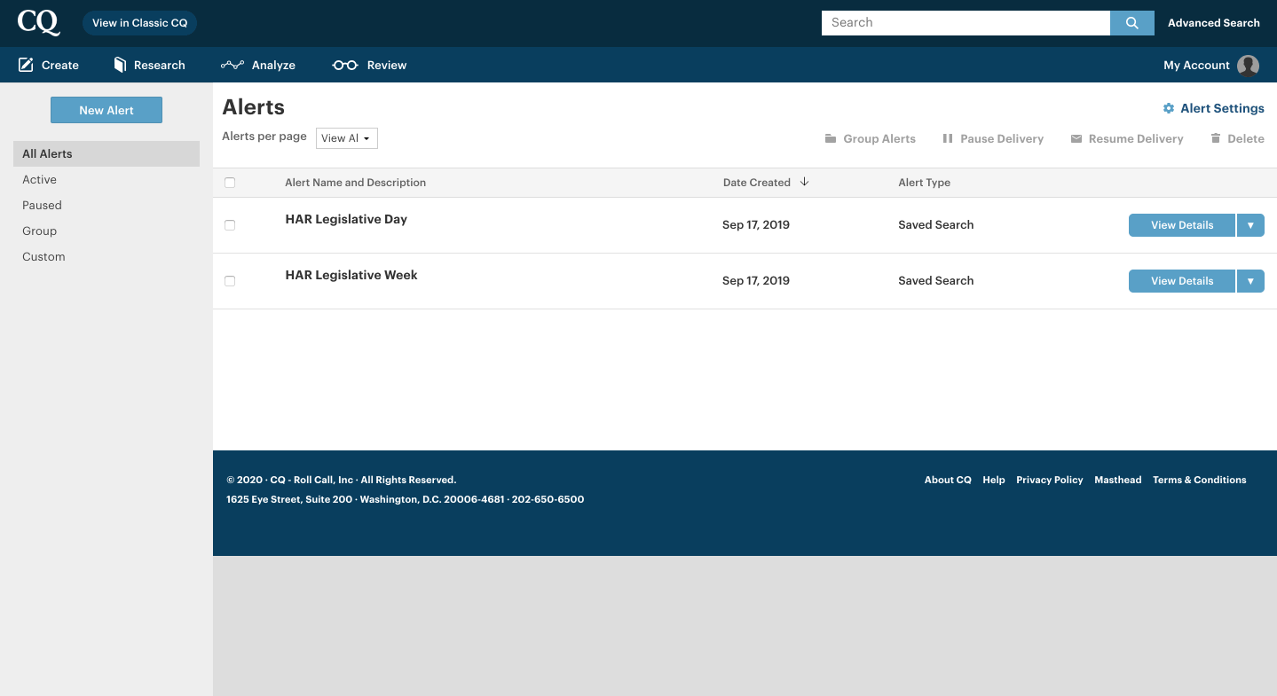Open the Alerts per page dropdown
The image size is (1277, 696).
point(347,138)
